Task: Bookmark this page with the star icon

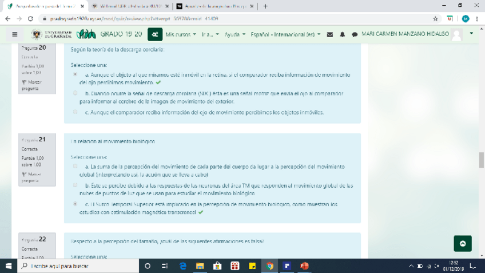Action: pyautogui.click(x=435, y=19)
